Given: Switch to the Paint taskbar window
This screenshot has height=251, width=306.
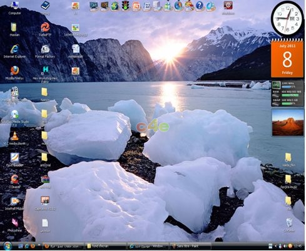Looking at the screenshot, I should 190,246.
